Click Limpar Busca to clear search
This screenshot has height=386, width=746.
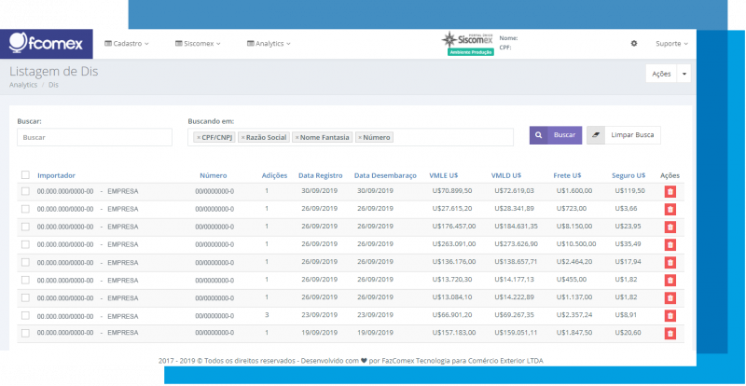624,135
